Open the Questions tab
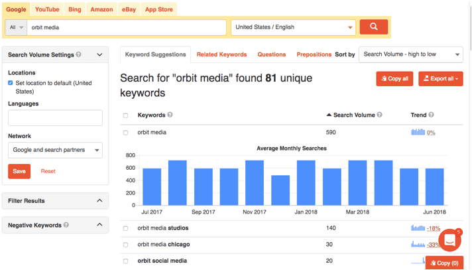 (272, 54)
